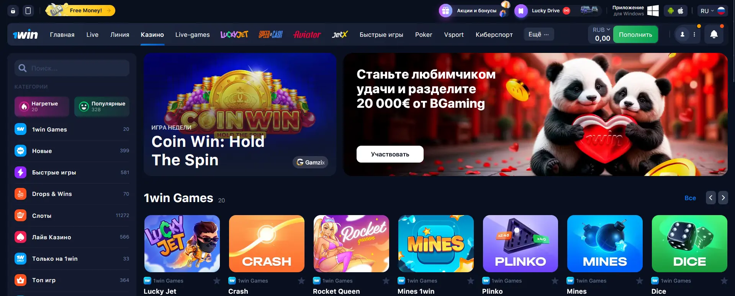Click the Участвовать button on banner
The image size is (735, 296).
390,154
